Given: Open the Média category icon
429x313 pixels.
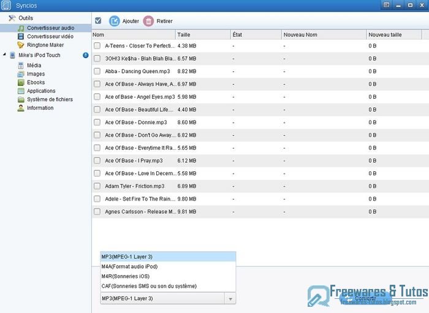Looking at the screenshot, I should point(21,66).
